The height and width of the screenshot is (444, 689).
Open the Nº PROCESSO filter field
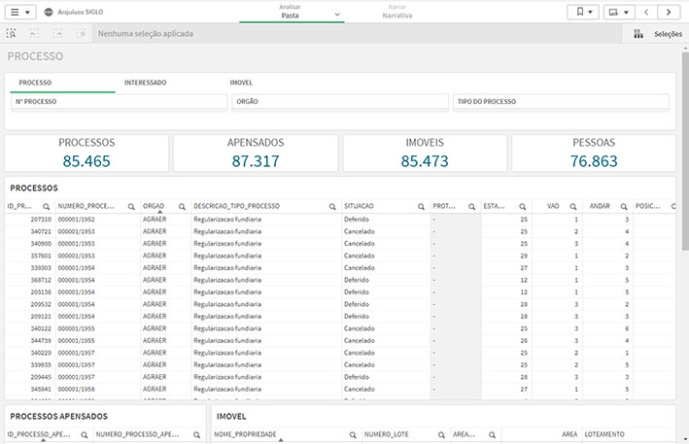[x=119, y=101]
